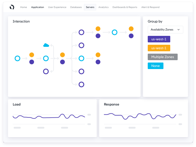Click the purple ring node below the cloud branch
196x147 pixels.
pos(46,71)
